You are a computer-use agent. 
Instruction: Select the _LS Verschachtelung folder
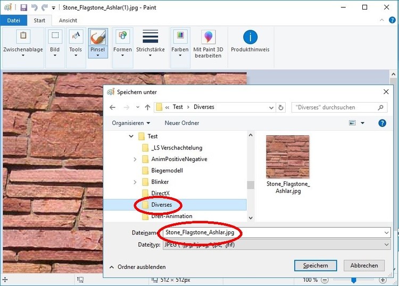click(x=177, y=148)
